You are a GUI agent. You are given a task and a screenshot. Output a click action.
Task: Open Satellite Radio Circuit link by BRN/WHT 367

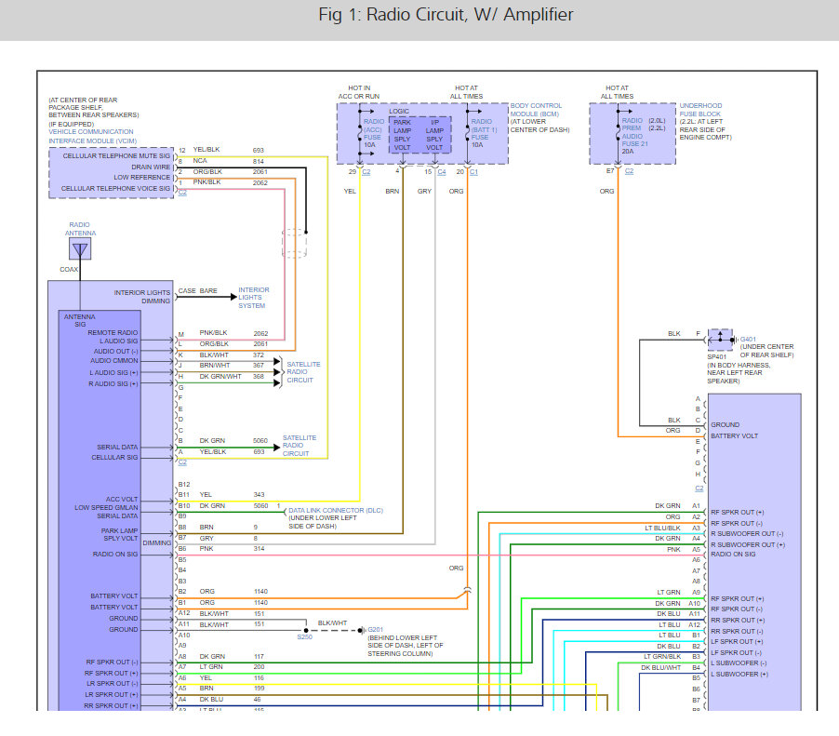pos(303,372)
